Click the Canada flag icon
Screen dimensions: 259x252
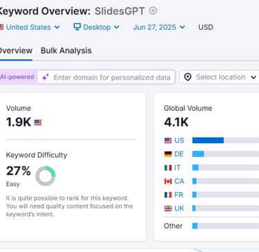click(168, 181)
